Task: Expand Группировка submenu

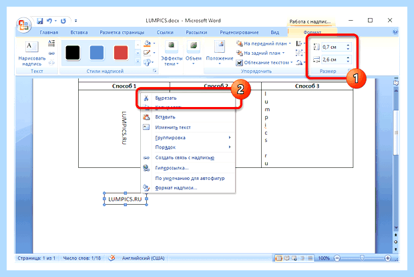Action: (x=188, y=138)
